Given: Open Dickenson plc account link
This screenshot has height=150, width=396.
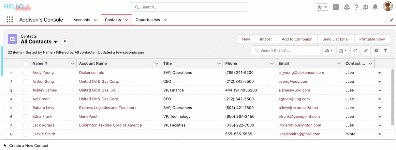Looking at the screenshot, I should coord(92,73).
